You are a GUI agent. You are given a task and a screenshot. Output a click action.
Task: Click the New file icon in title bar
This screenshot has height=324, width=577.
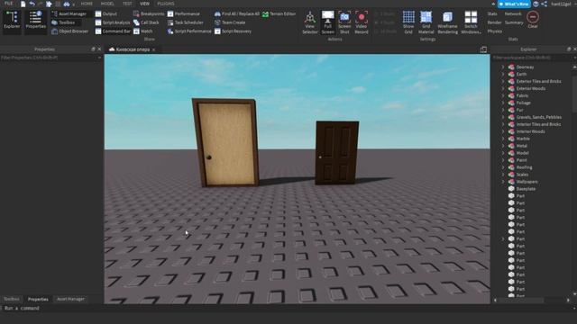point(23,4)
